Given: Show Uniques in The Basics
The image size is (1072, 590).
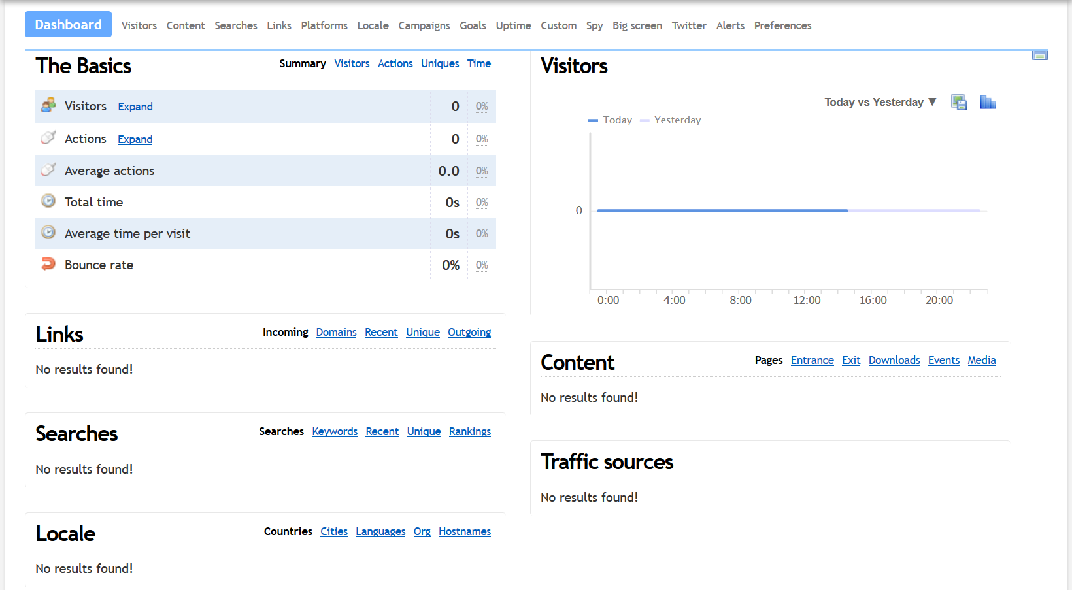Looking at the screenshot, I should pos(440,63).
